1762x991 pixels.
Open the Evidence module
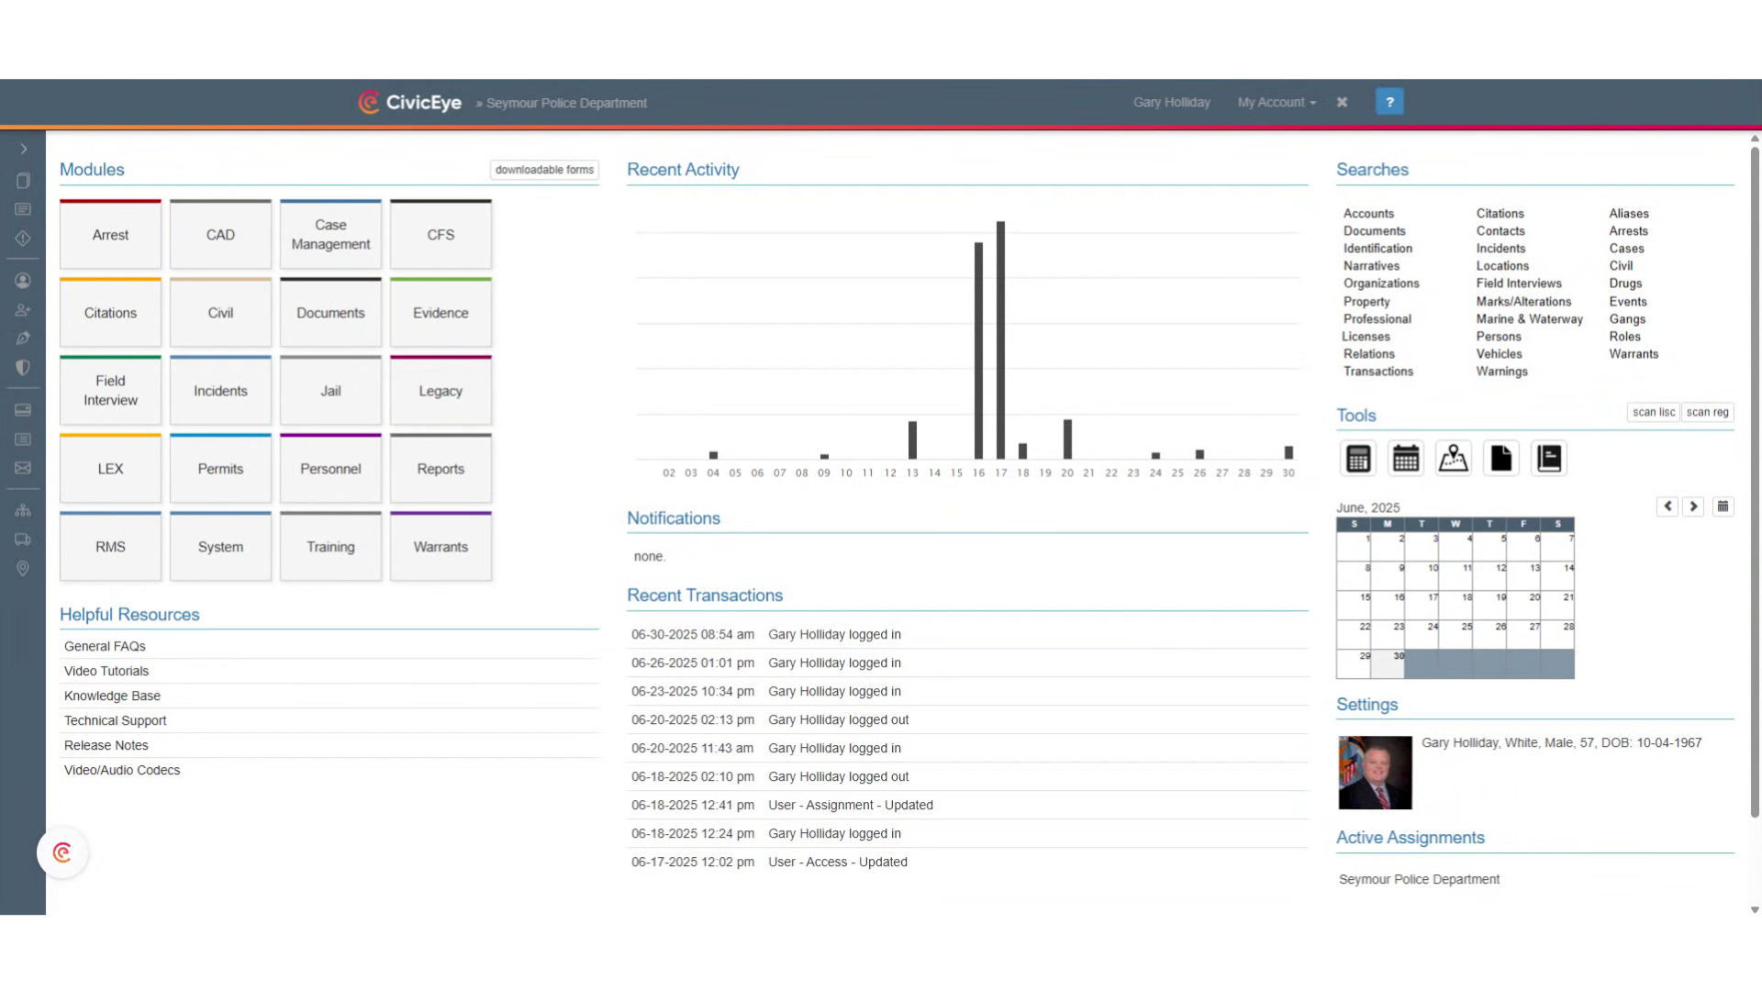pyautogui.click(x=440, y=313)
